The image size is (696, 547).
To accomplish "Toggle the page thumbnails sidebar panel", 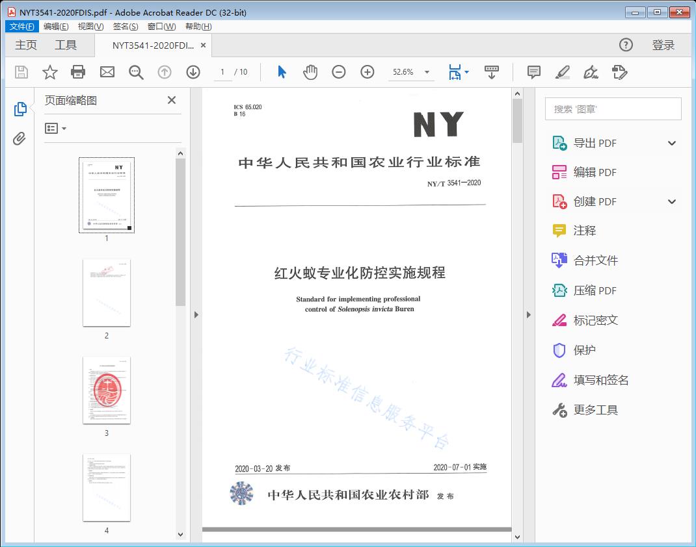I will [18, 108].
